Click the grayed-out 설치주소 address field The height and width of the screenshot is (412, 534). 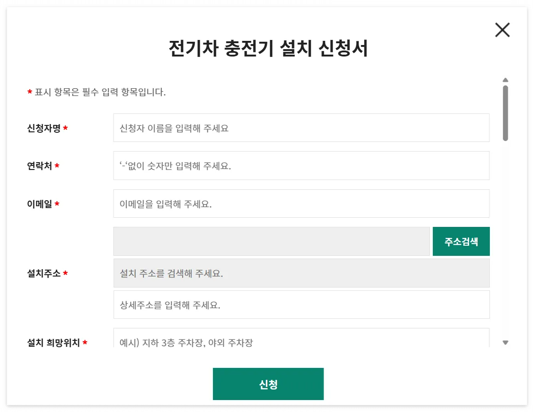click(x=301, y=273)
